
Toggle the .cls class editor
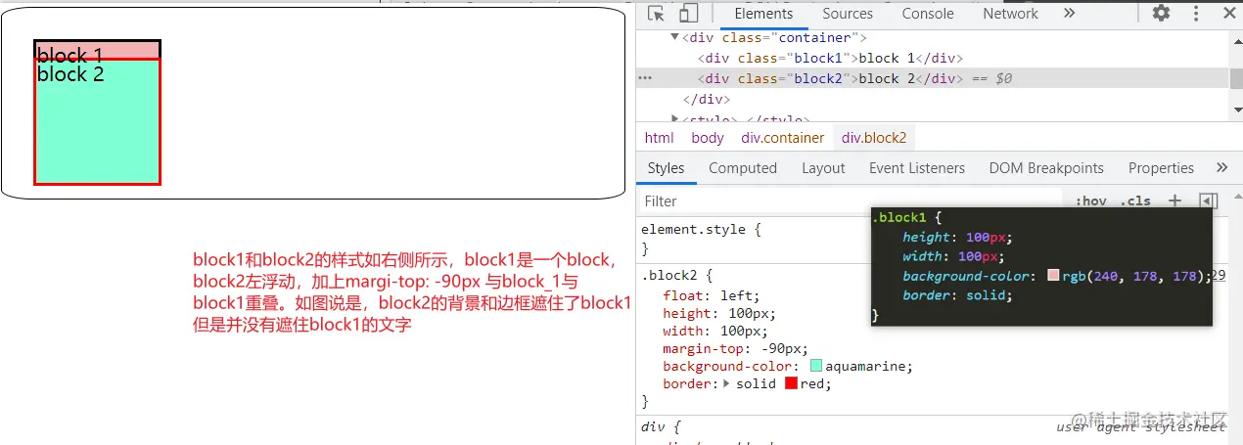[x=1135, y=200]
